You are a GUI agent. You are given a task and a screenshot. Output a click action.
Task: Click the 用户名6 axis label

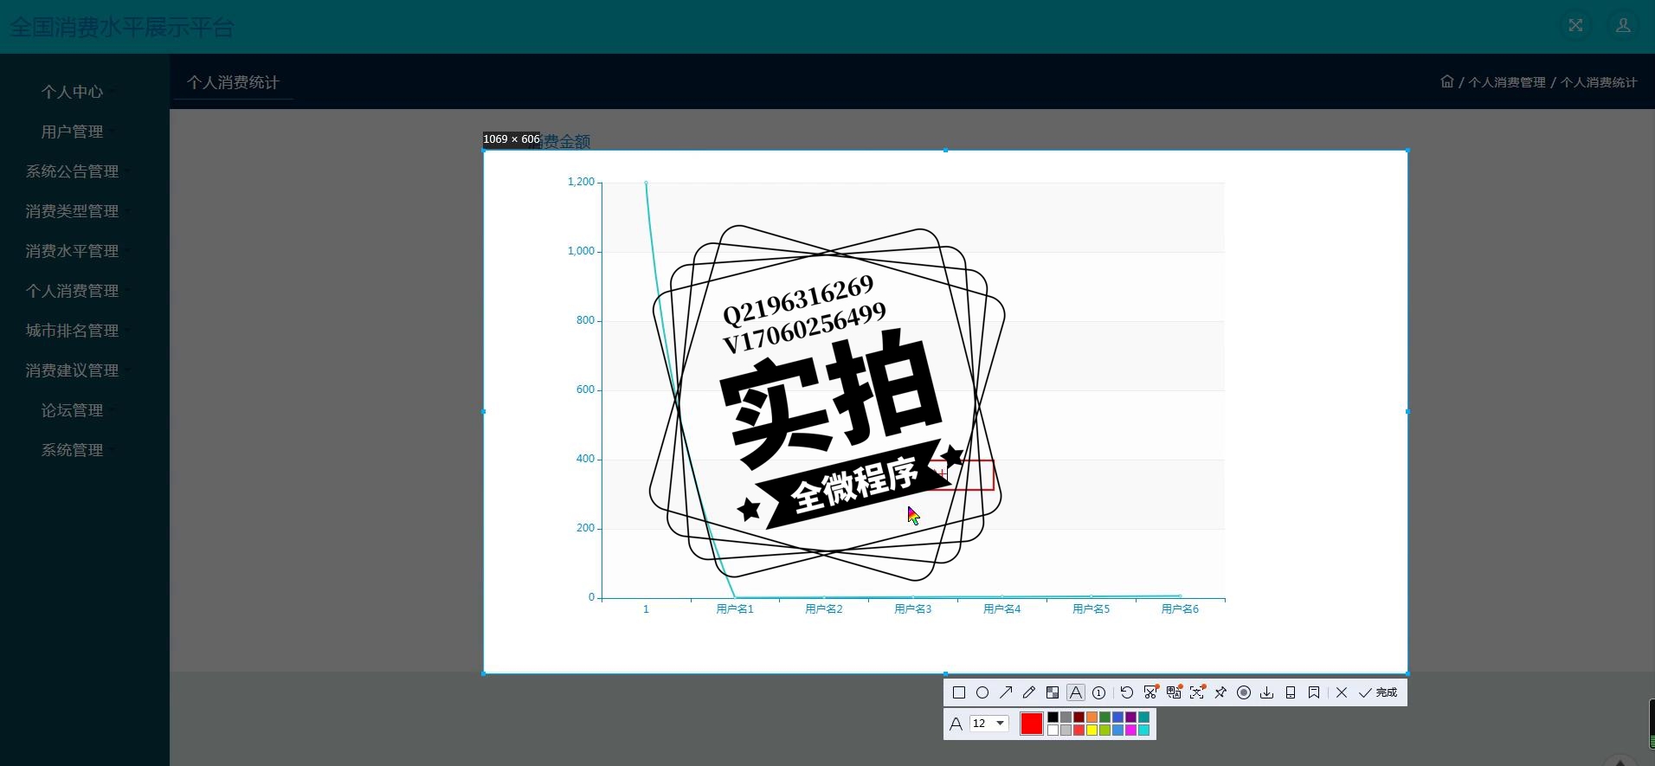point(1180,609)
